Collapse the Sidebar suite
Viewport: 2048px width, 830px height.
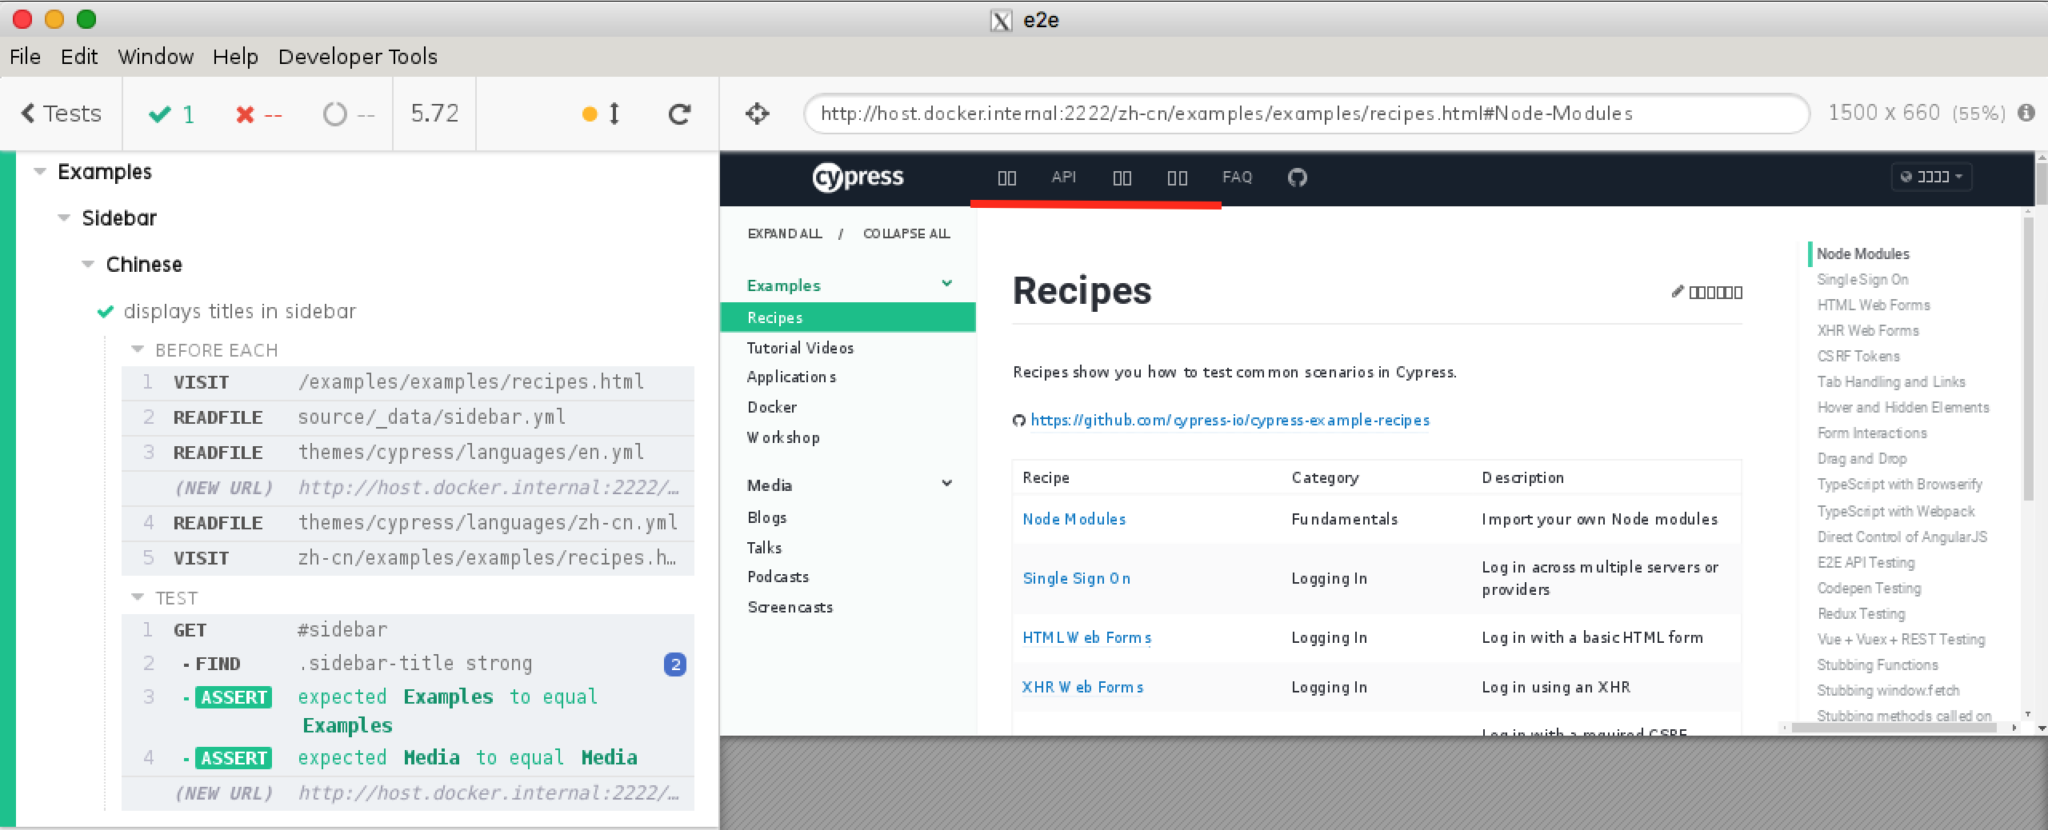(64, 218)
